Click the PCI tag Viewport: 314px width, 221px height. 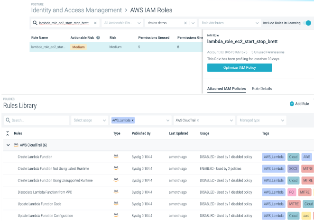(x=292, y=192)
